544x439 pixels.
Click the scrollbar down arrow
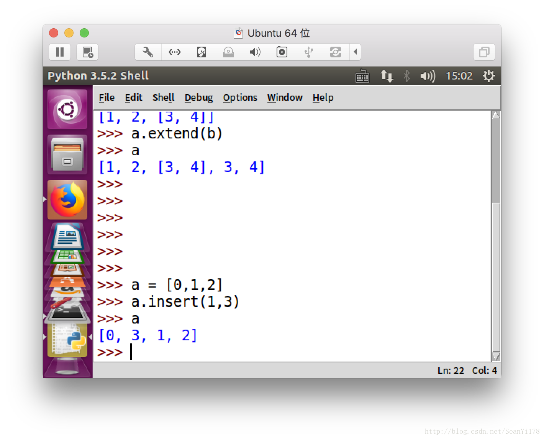pyautogui.click(x=496, y=357)
